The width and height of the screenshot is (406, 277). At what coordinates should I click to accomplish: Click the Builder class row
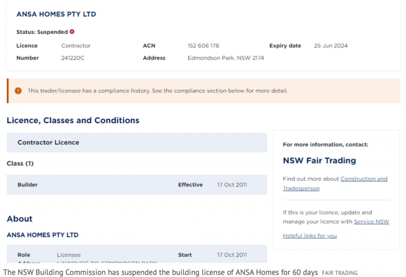coord(136,184)
